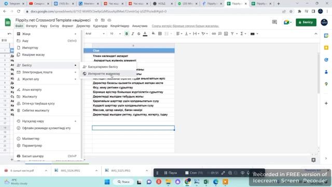The image size is (332, 187).
Task: Click the plus get add-ons icon
Action: pos(326,103)
